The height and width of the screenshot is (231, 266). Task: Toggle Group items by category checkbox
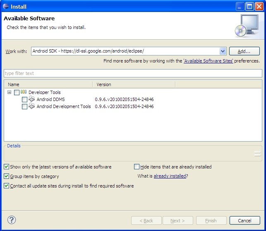[7, 176]
